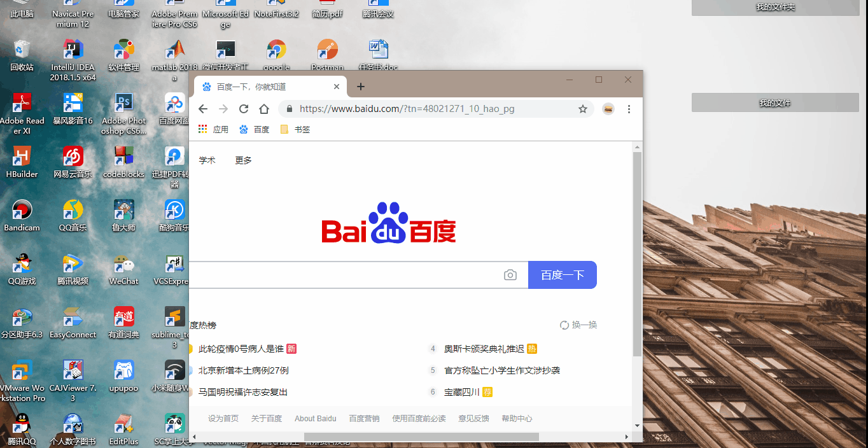The height and width of the screenshot is (448, 868).
Task: Launch 软件管理 desktop icon
Action: (x=123, y=55)
